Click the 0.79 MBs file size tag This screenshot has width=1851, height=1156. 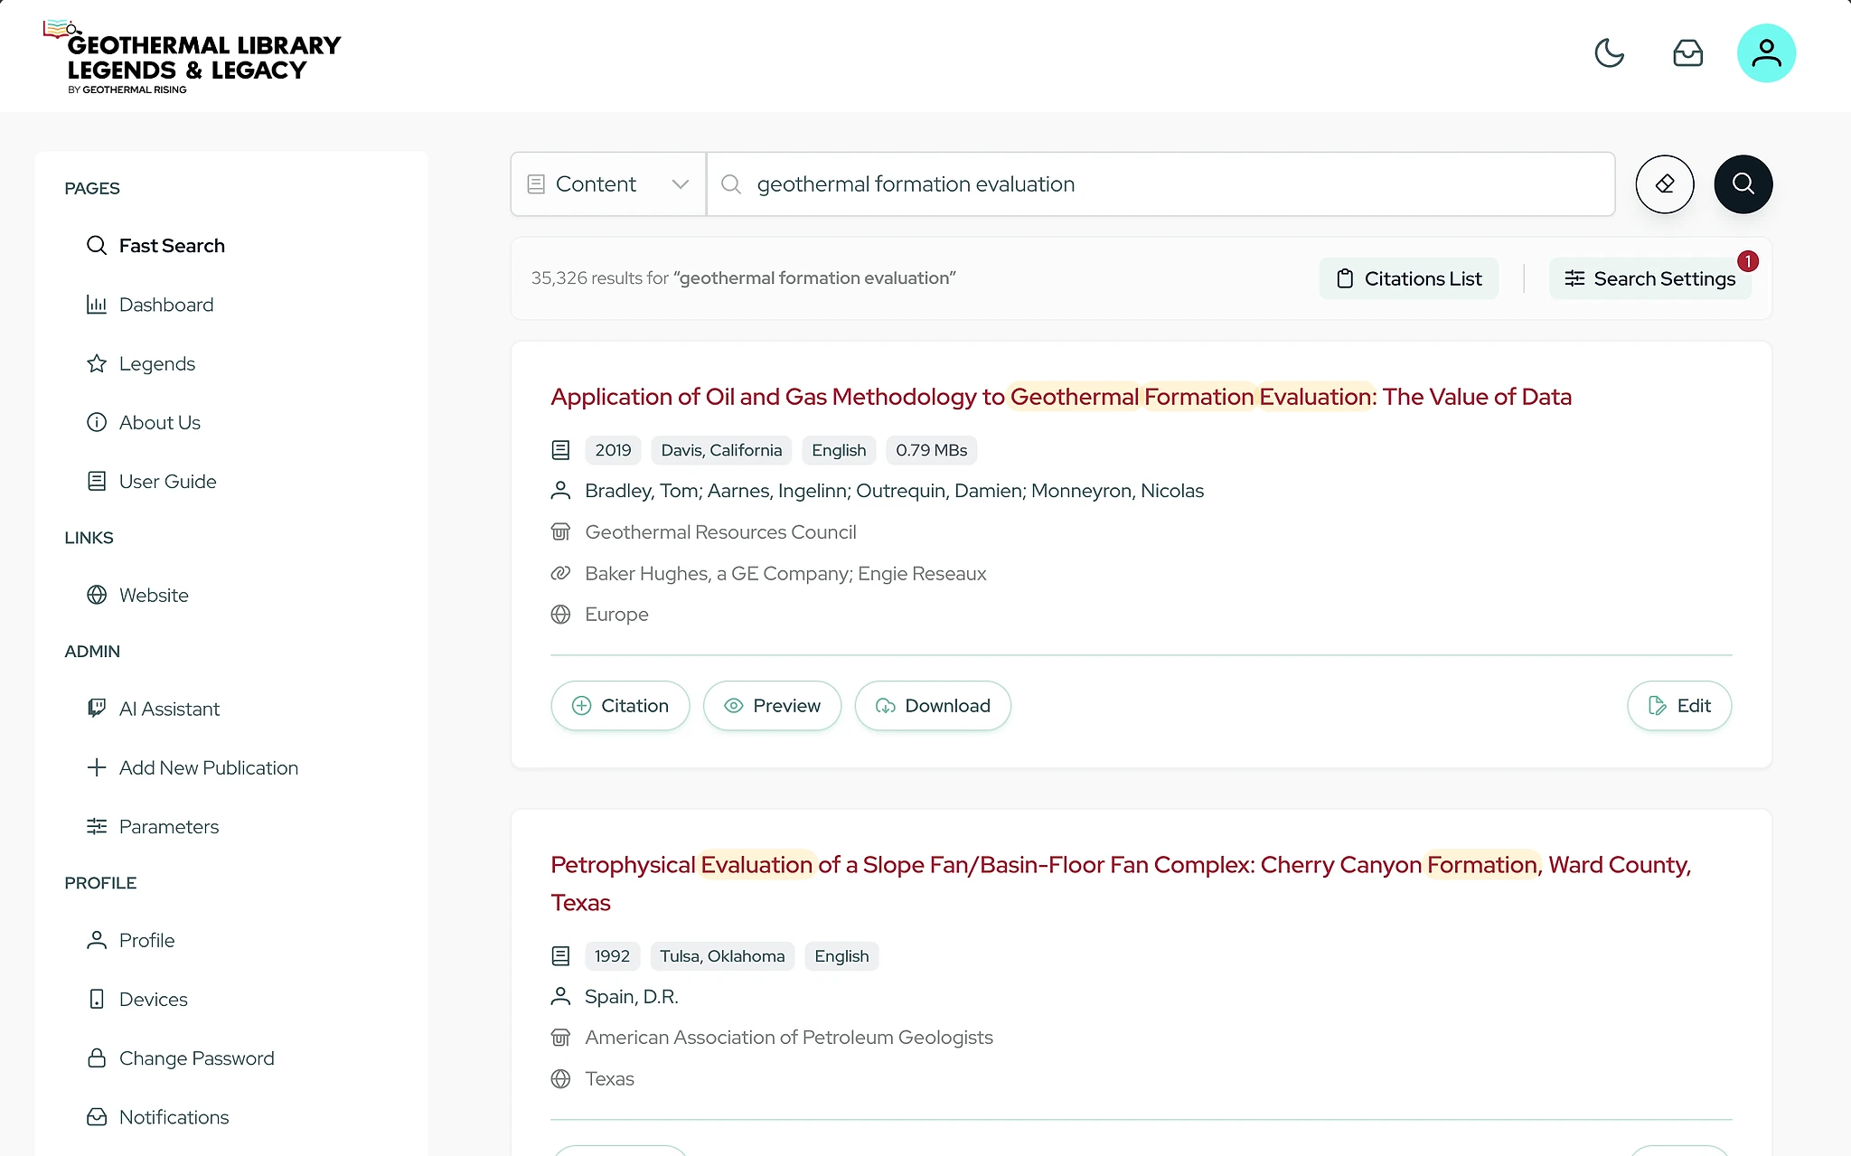click(x=931, y=450)
